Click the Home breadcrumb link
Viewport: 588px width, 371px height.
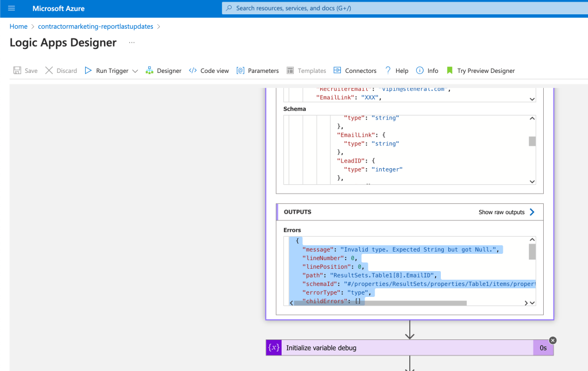(x=18, y=26)
